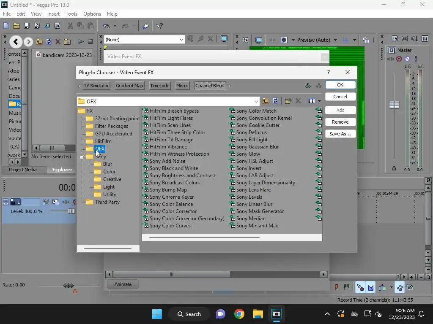Create new folder in Plug-In Chooser
This screenshot has width=433, height=324.
(288, 101)
